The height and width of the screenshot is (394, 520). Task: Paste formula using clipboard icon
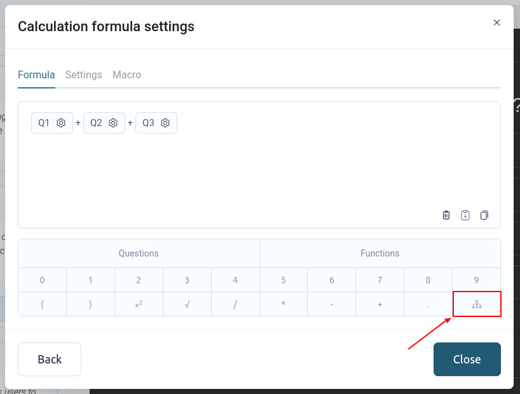click(465, 215)
